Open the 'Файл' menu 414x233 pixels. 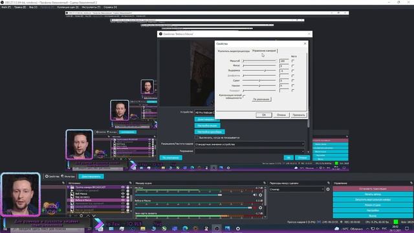[x=6, y=7]
